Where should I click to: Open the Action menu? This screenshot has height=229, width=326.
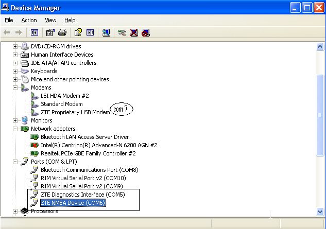[29, 20]
